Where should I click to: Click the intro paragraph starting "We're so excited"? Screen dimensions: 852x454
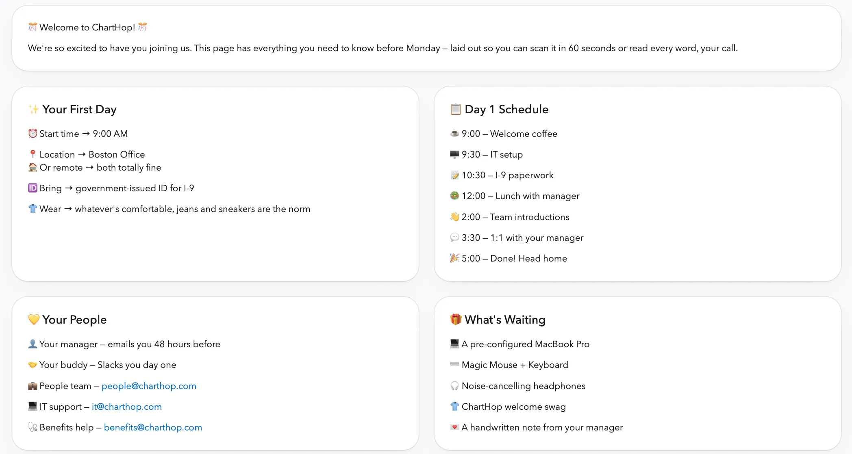(383, 48)
